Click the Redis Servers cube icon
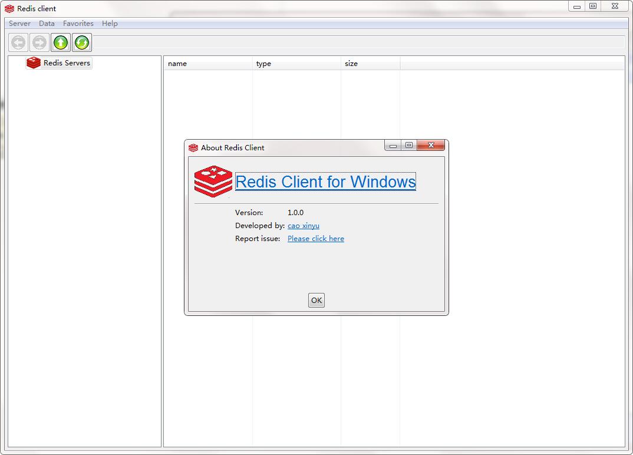The width and height of the screenshot is (633, 455). [x=34, y=62]
